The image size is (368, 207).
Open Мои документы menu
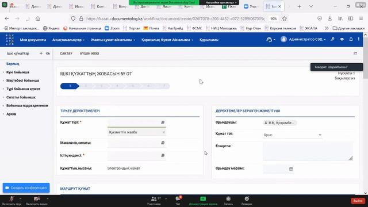coord(33,40)
